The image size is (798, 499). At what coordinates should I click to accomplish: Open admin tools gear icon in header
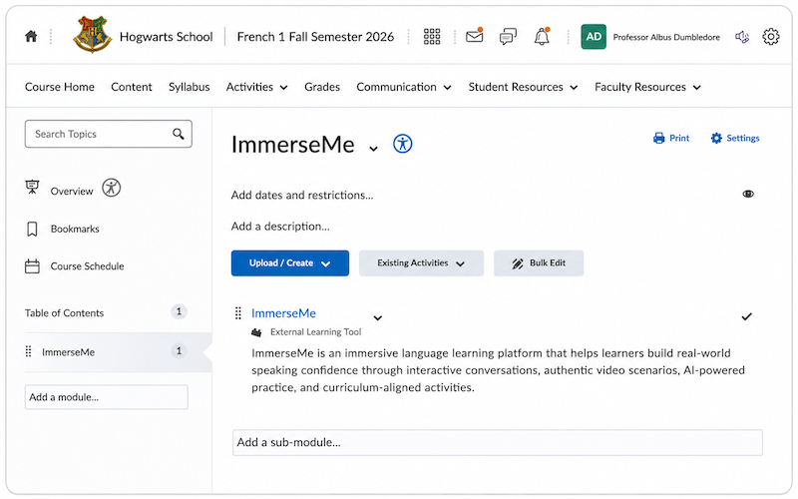[x=770, y=37]
